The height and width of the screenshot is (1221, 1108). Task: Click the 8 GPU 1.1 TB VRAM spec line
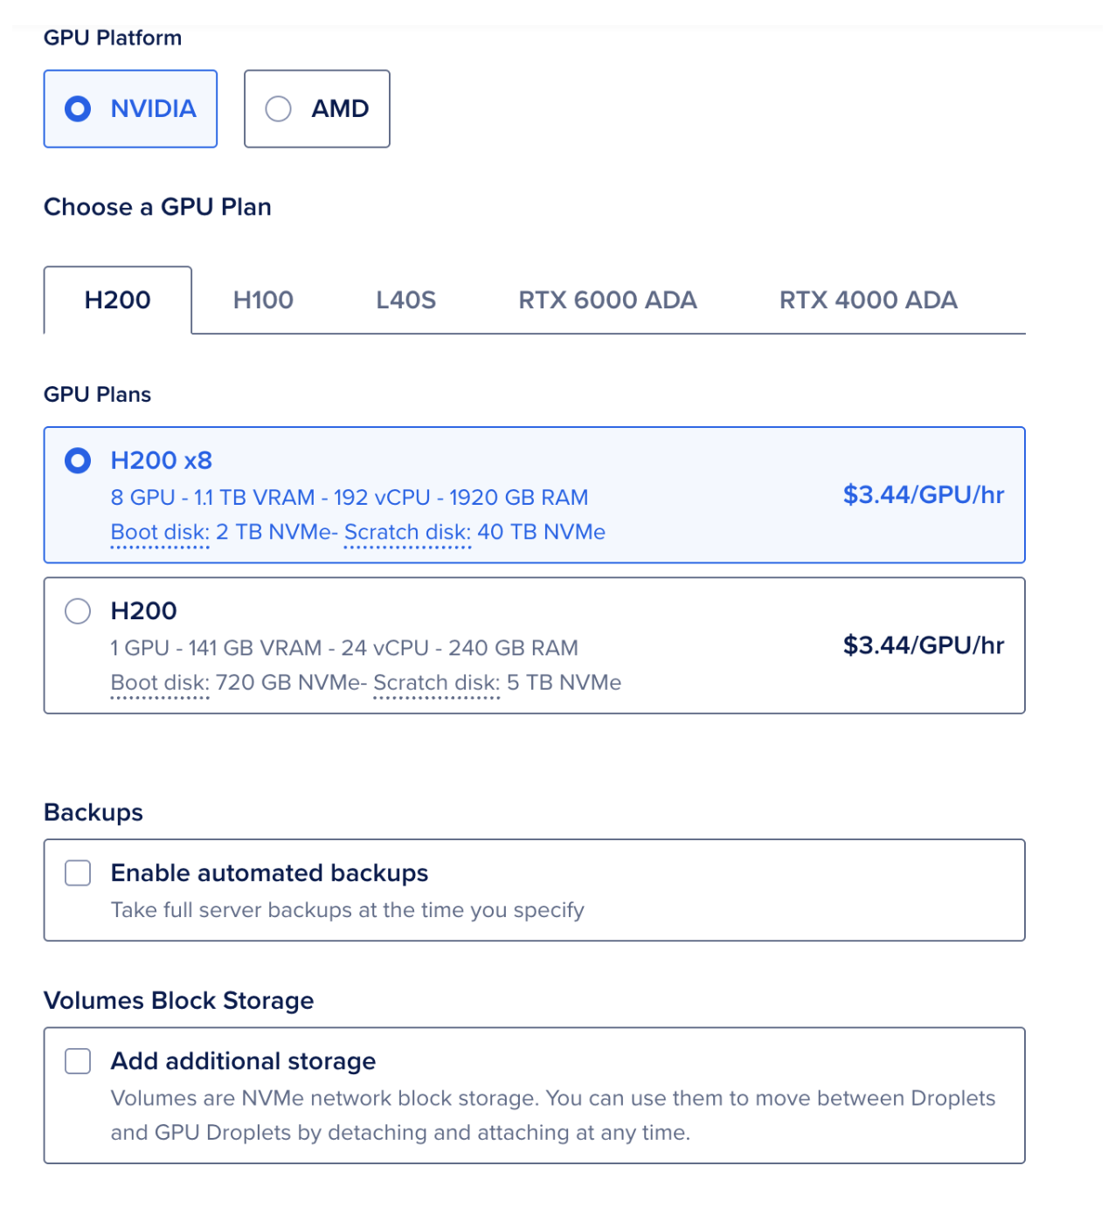pyautogui.click(x=349, y=498)
